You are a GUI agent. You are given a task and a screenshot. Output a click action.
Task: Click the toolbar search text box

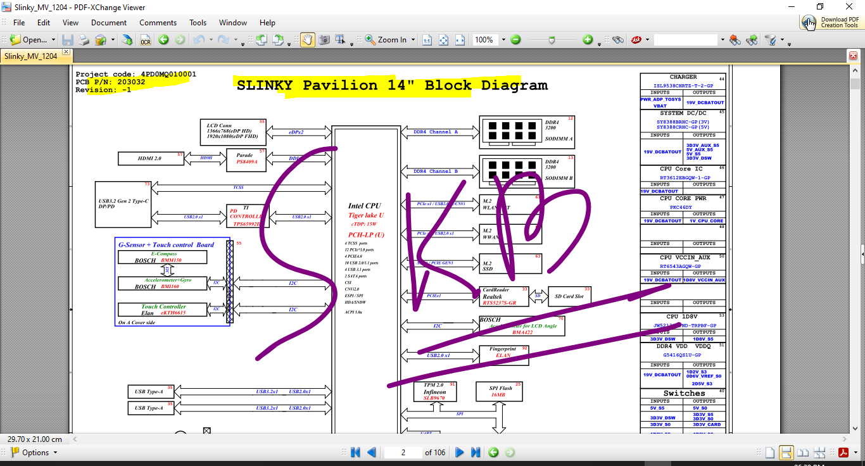(x=686, y=40)
